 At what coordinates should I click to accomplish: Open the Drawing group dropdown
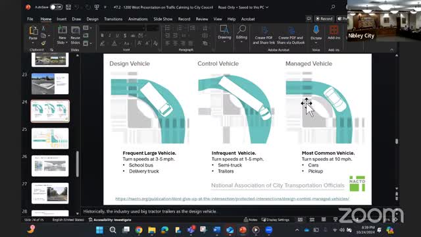(x=224, y=34)
